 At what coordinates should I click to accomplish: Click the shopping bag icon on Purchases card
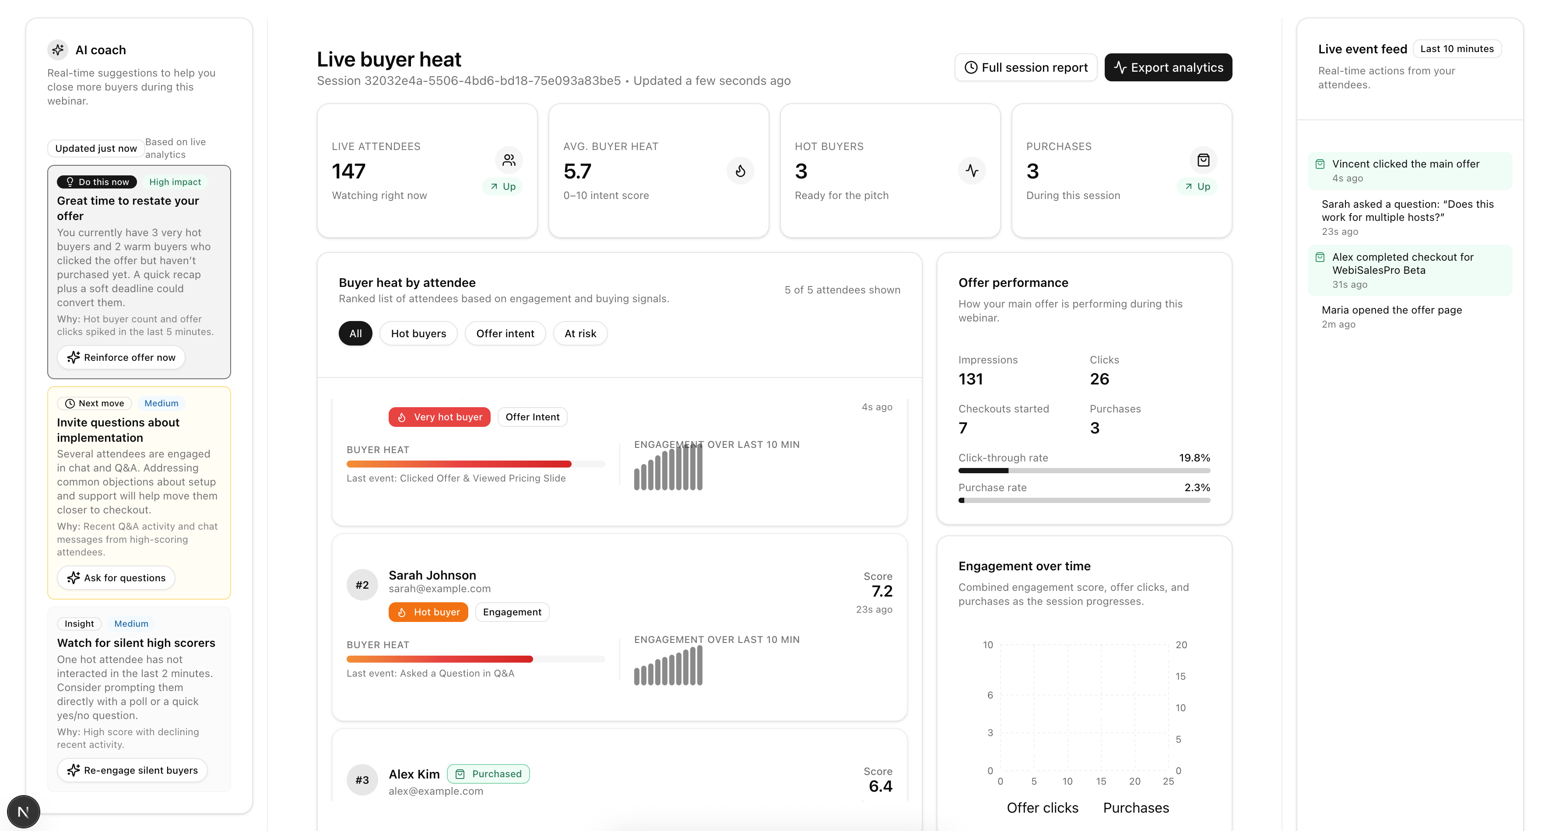click(1203, 160)
